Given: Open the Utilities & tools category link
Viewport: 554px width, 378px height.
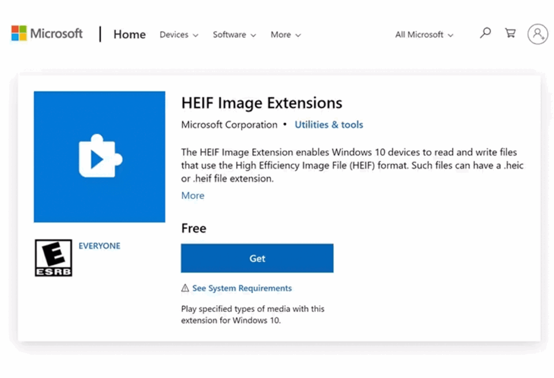Looking at the screenshot, I should coord(328,124).
